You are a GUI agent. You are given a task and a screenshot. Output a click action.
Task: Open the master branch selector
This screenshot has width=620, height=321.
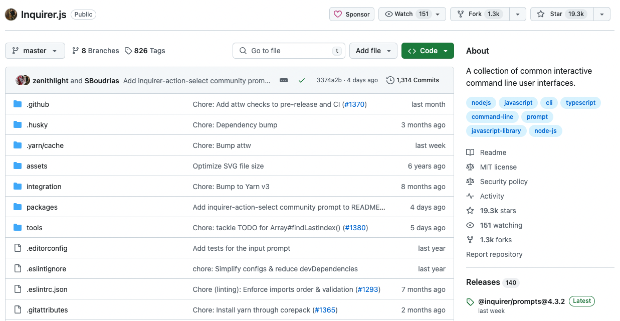pos(35,51)
